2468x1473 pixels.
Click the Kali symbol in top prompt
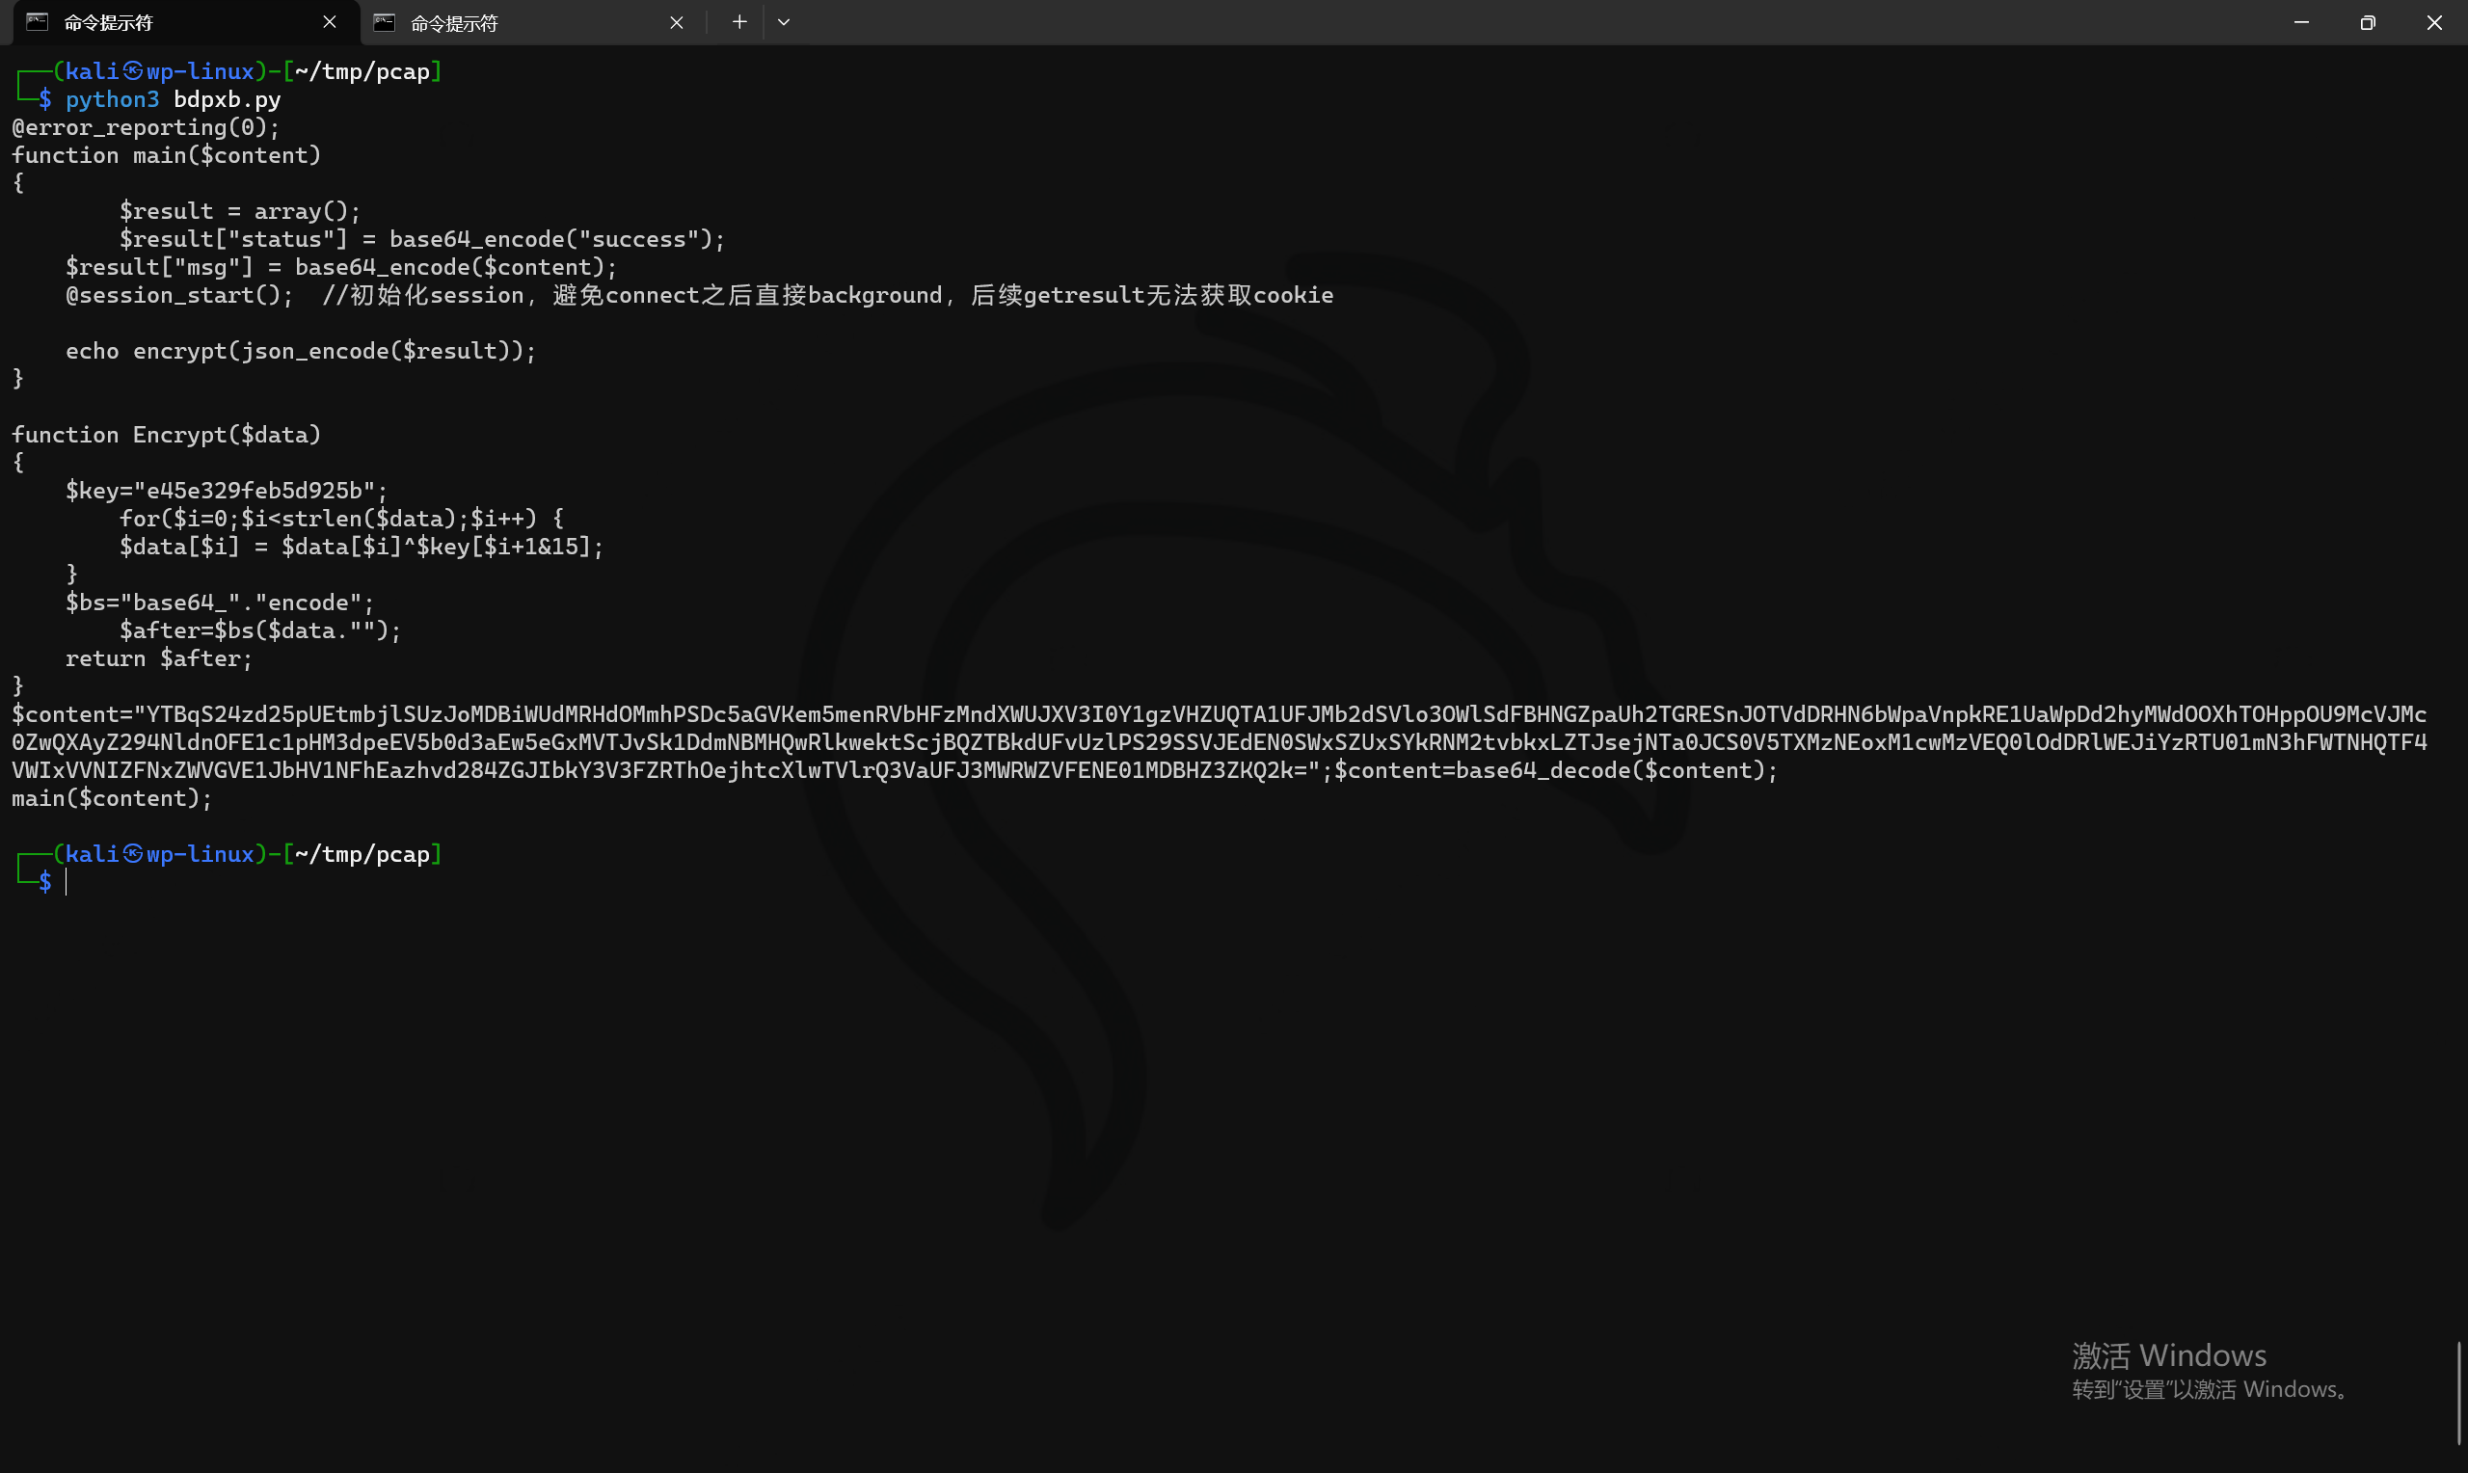[x=132, y=71]
